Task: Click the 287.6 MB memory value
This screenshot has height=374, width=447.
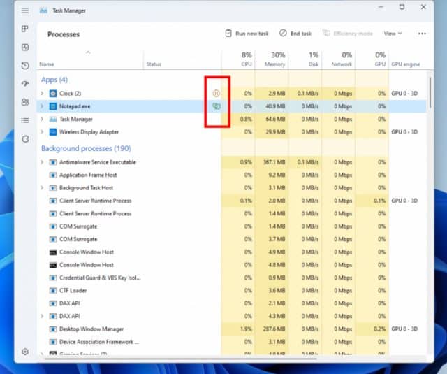Action: 274,329
